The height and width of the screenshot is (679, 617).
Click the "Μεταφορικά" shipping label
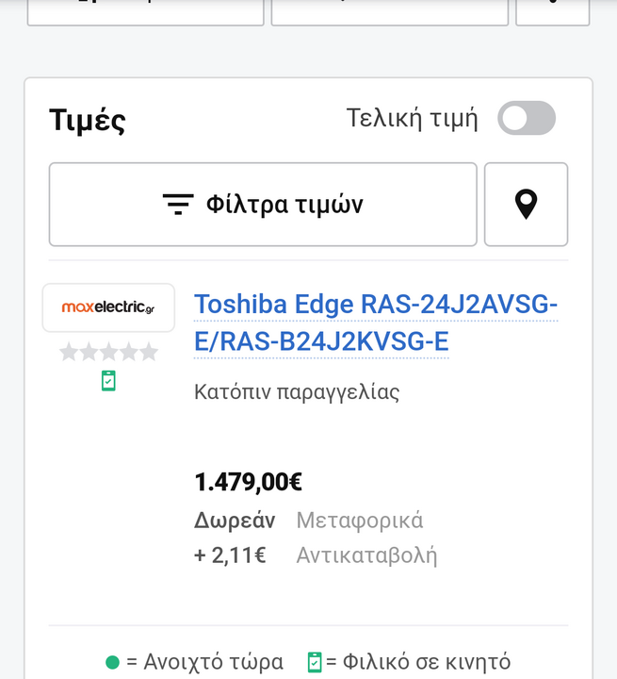(360, 521)
